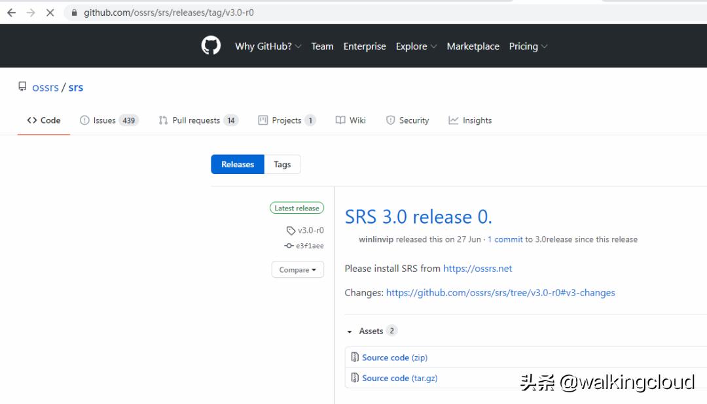Collapse the Assets section
This screenshot has width=707, height=404.
pyautogui.click(x=350, y=331)
